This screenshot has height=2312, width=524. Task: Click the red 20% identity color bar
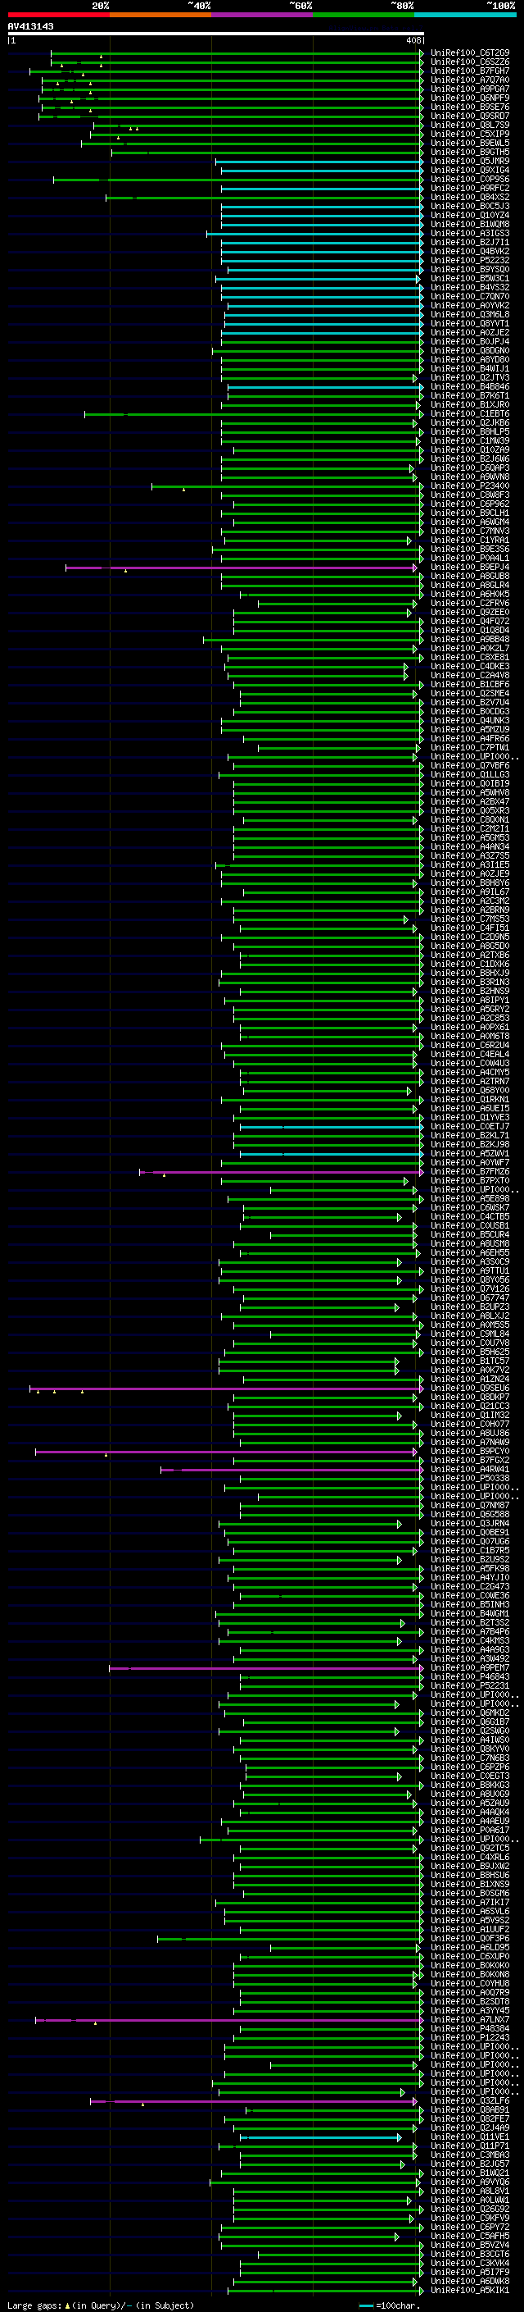(58, 15)
